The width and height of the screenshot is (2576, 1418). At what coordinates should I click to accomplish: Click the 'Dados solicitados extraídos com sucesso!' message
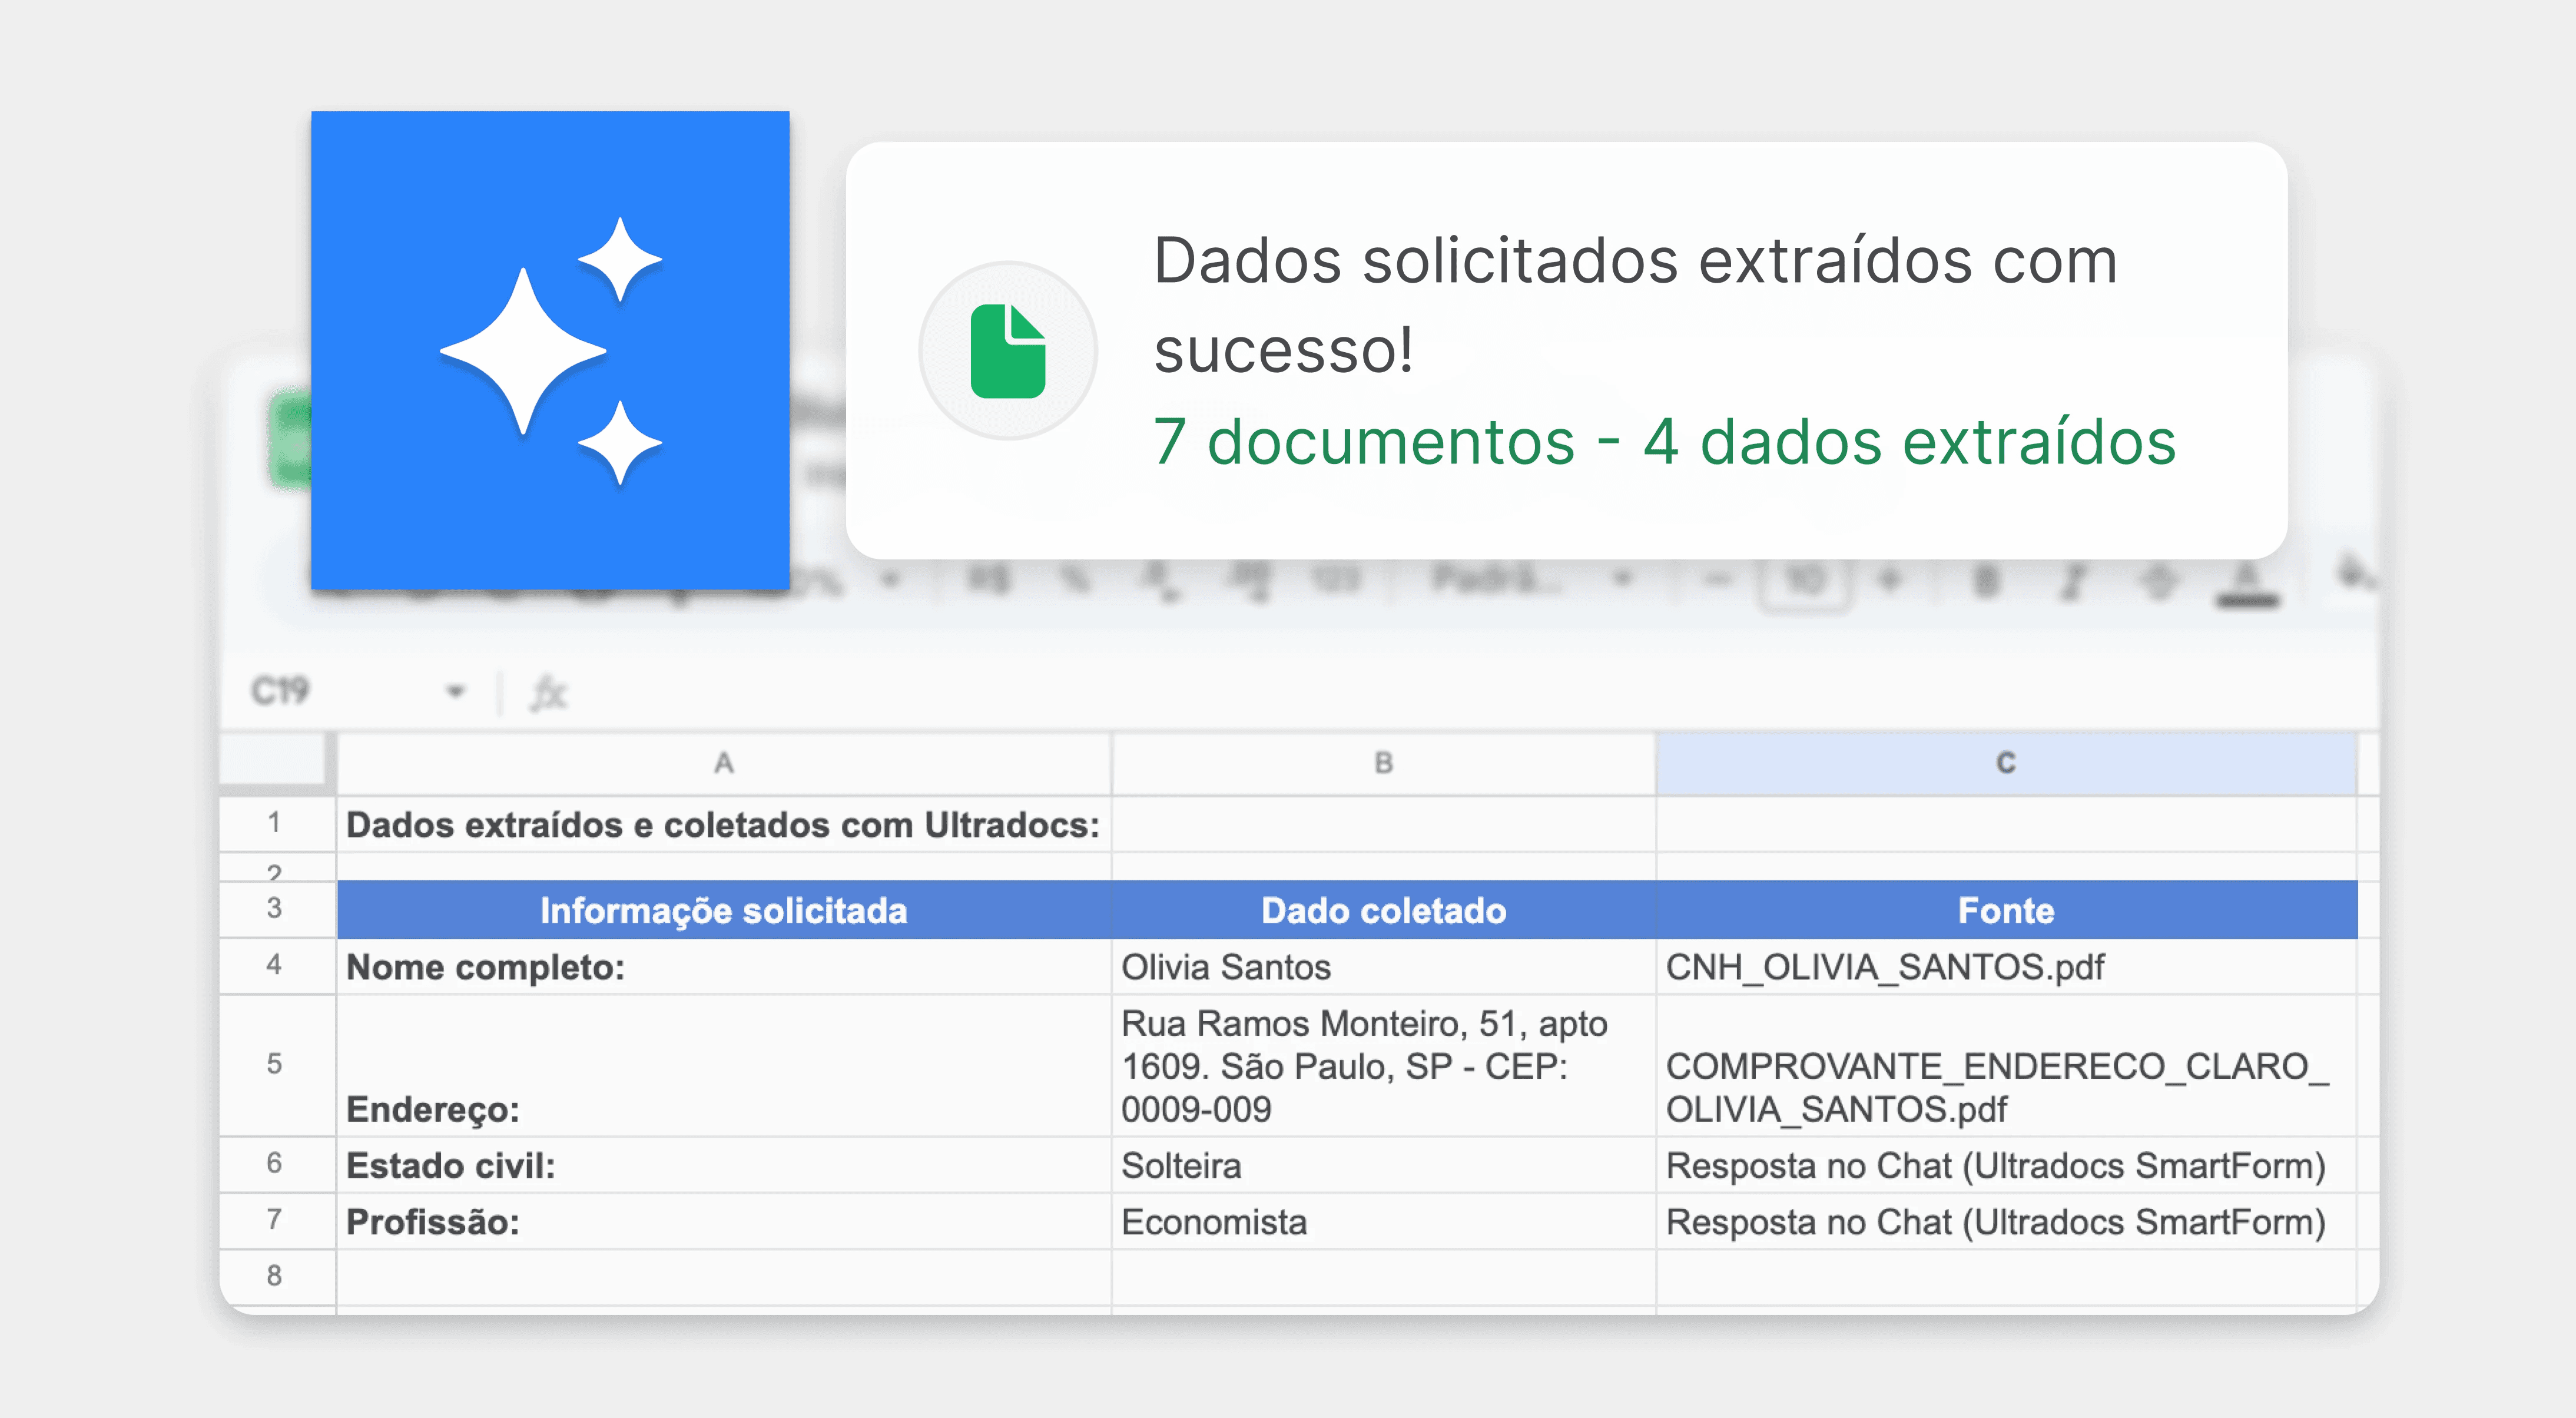[1635, 305]
